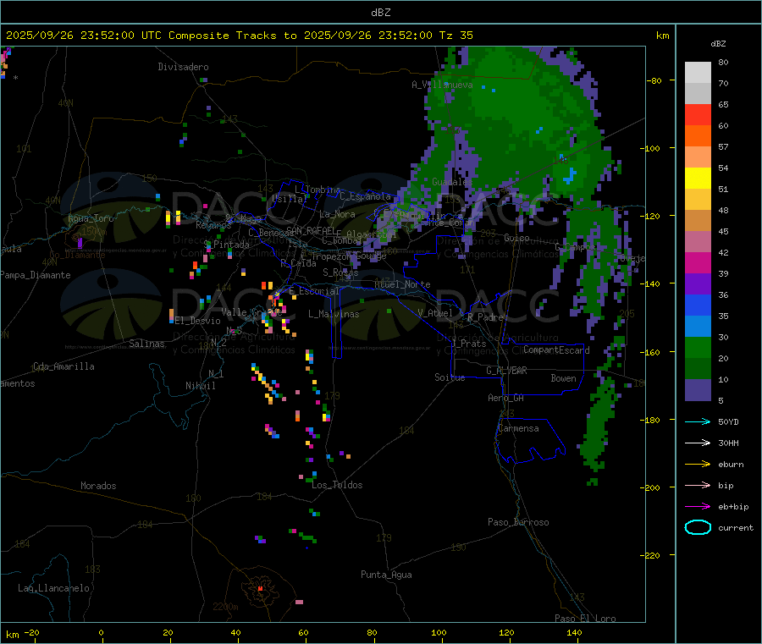Click the 'Paso_El_Loro' map label
The width and height of the screenshot is (762, 644).
click(585, 619)
